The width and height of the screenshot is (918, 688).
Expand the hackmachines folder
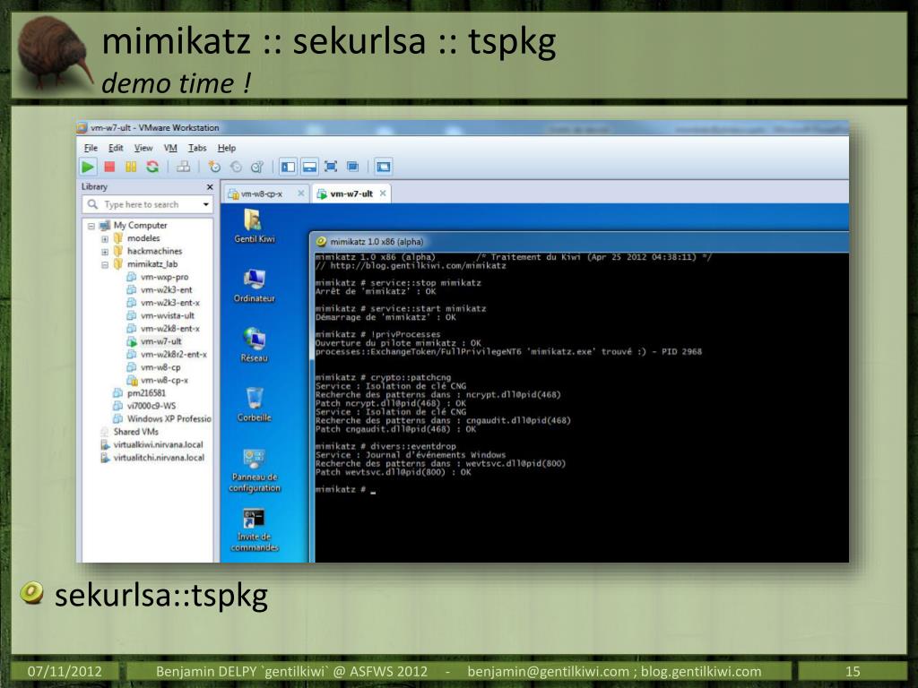click(105, 252)
